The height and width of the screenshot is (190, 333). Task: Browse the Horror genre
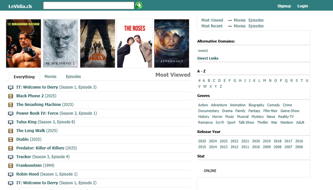(x=217, y=117)
